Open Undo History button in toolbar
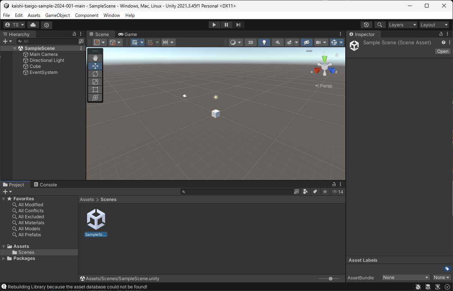This screenshot has height=291, width=453. (366, 25)
